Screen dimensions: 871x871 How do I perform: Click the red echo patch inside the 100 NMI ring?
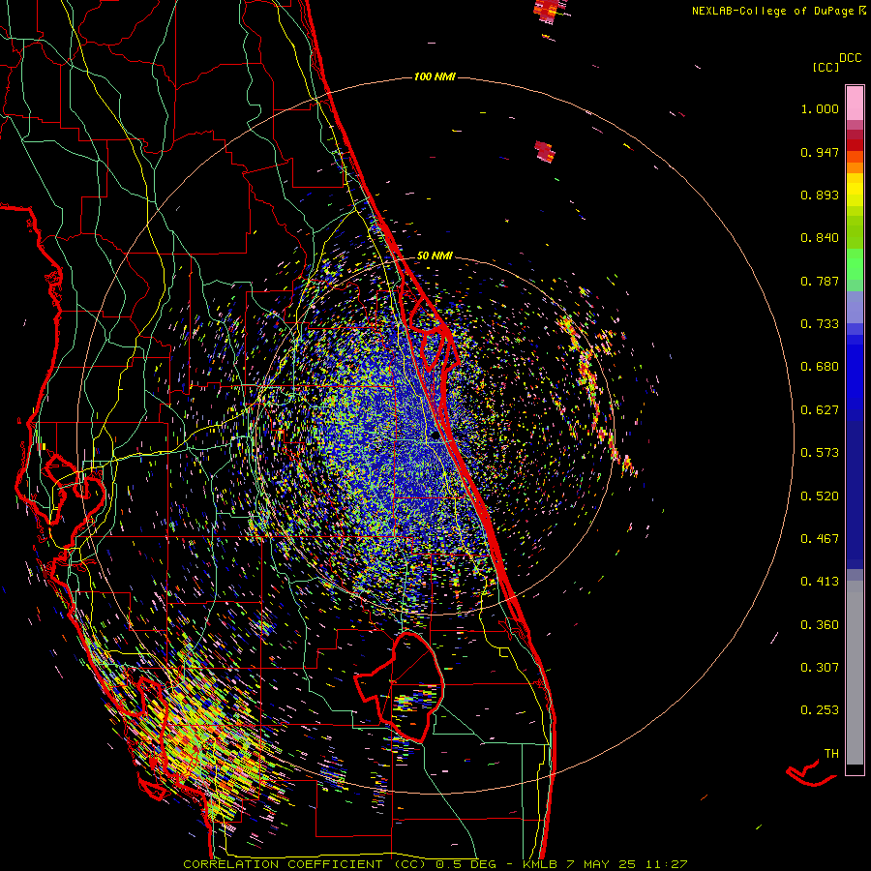pyautogui.click(x=544, y=151)
